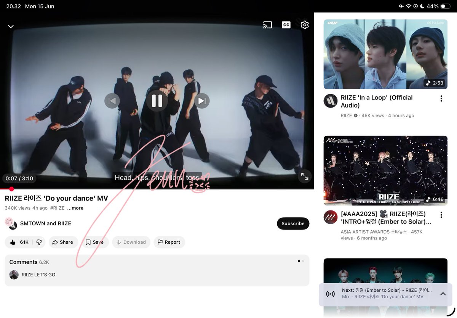This screenshot has width=457, height=318.
Task: Share the Do your dance MV
Action: coord(63,242)
